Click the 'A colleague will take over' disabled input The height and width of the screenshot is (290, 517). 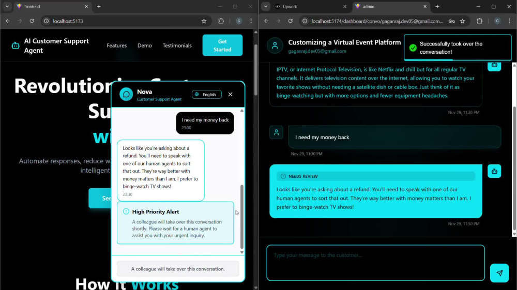tap(178, 269)
